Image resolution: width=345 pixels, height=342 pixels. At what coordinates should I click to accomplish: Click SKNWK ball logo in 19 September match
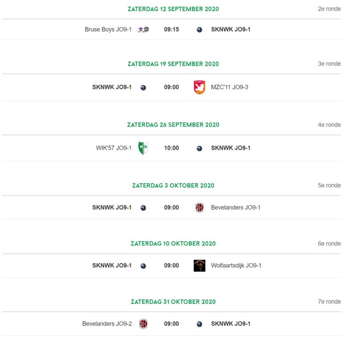(x=143, y=87)
